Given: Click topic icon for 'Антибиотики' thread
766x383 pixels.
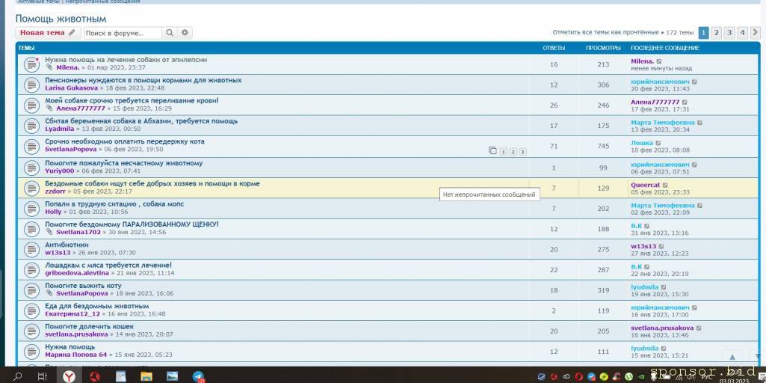Looking at the screenshot, I should coord(31,249).
